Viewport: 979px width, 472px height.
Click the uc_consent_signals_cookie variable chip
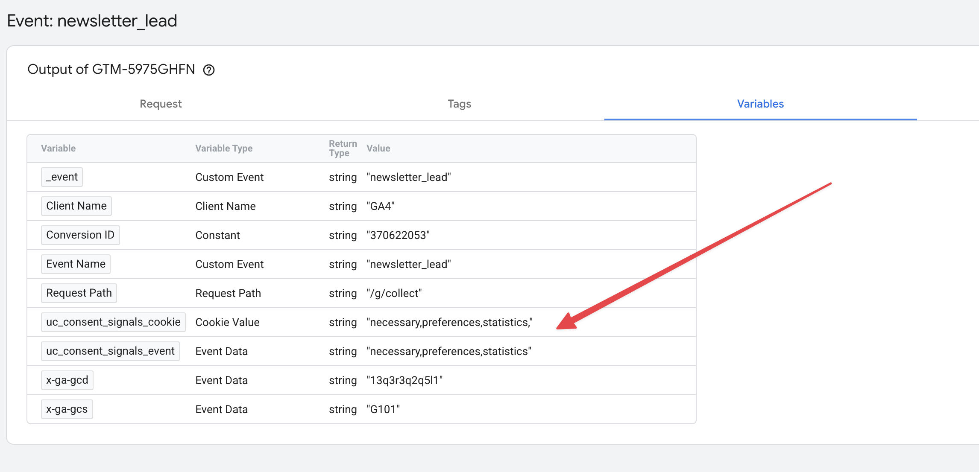[x=113, y=322]
